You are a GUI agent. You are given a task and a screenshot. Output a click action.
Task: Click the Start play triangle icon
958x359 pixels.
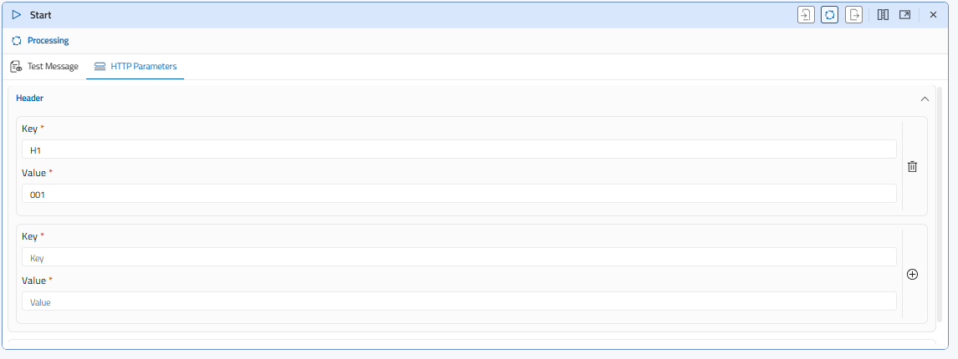pos(16,15)
